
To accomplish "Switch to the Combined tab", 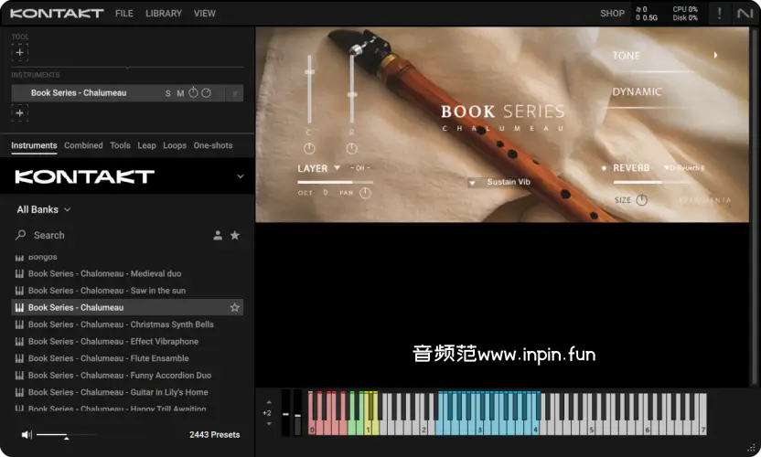I will point(83,145).
